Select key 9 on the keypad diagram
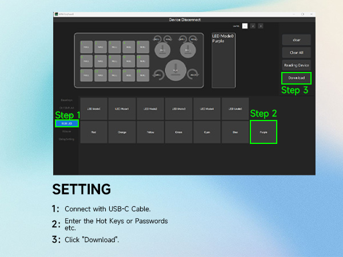This screenshot has height=257, width=343. 129,61
